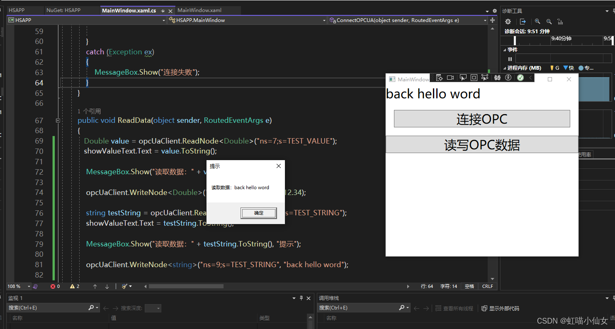Click the editor horizontal scrollbar thumb
Screen dimensions: 615x329
(x=186, y=286)
